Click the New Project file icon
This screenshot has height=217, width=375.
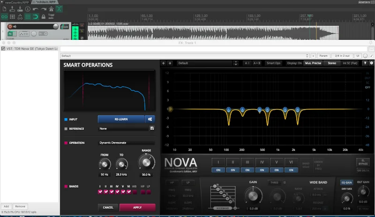click(x=4, y=9)
